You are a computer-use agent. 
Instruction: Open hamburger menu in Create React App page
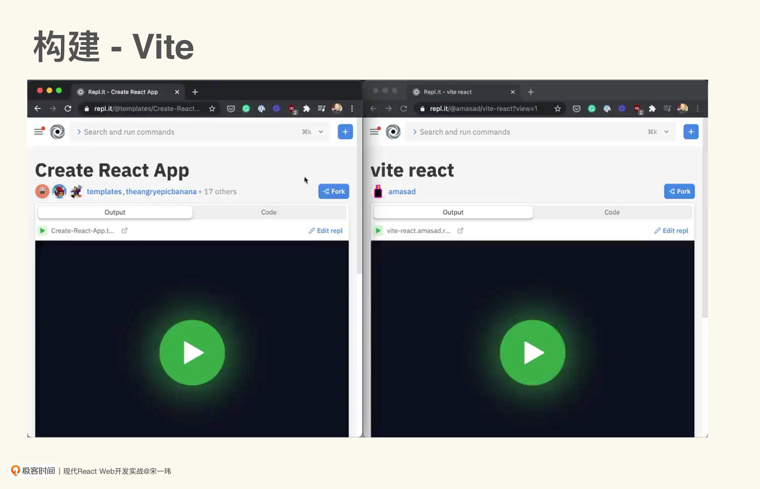pyautogui.click(x=39, y=131)
